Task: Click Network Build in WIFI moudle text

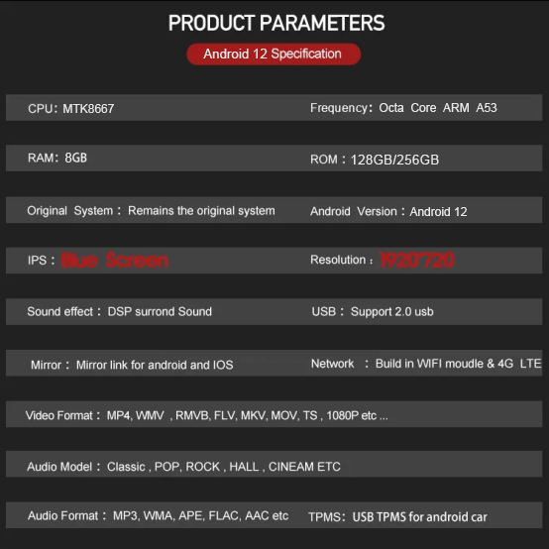Action: click(x=426, y=364)
